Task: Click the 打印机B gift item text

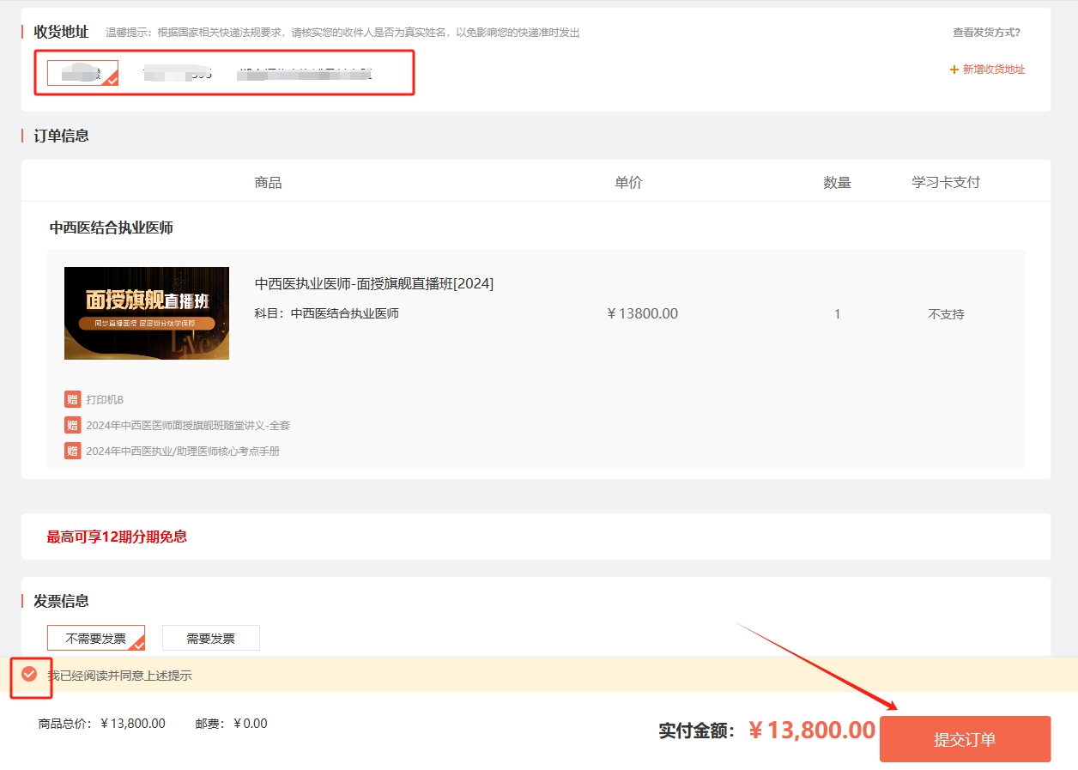Action: (x=105, y=399)
